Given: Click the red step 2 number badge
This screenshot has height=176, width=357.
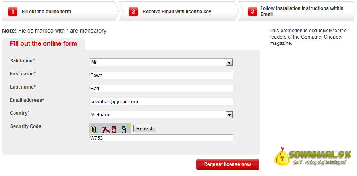Looking at the screenshot, I should click(133, 12).
